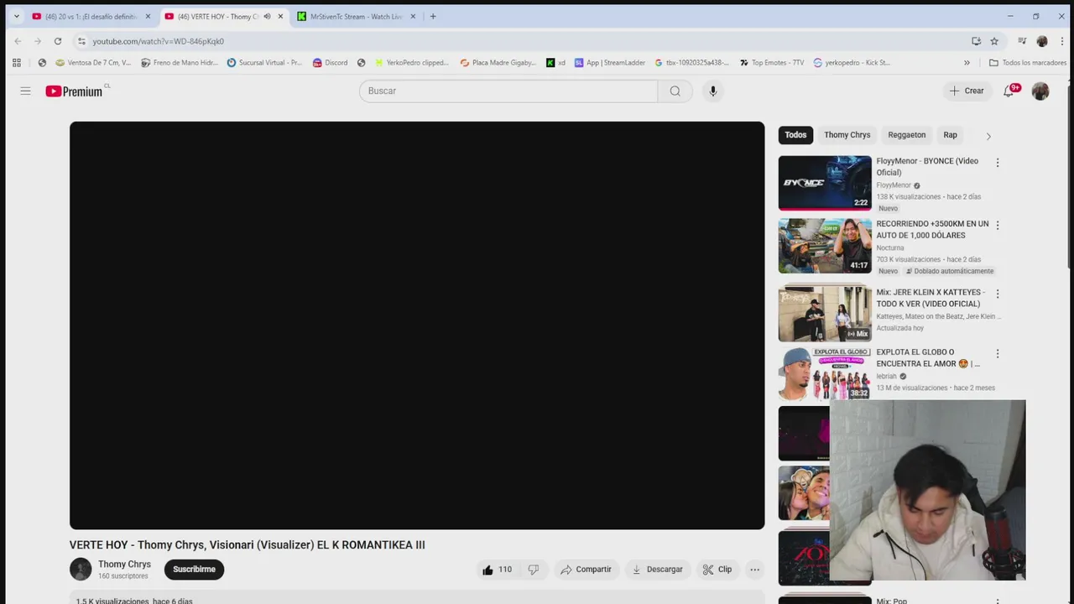1074x604 pixels.
Task: Open a new browser tab
Action: 433,16
